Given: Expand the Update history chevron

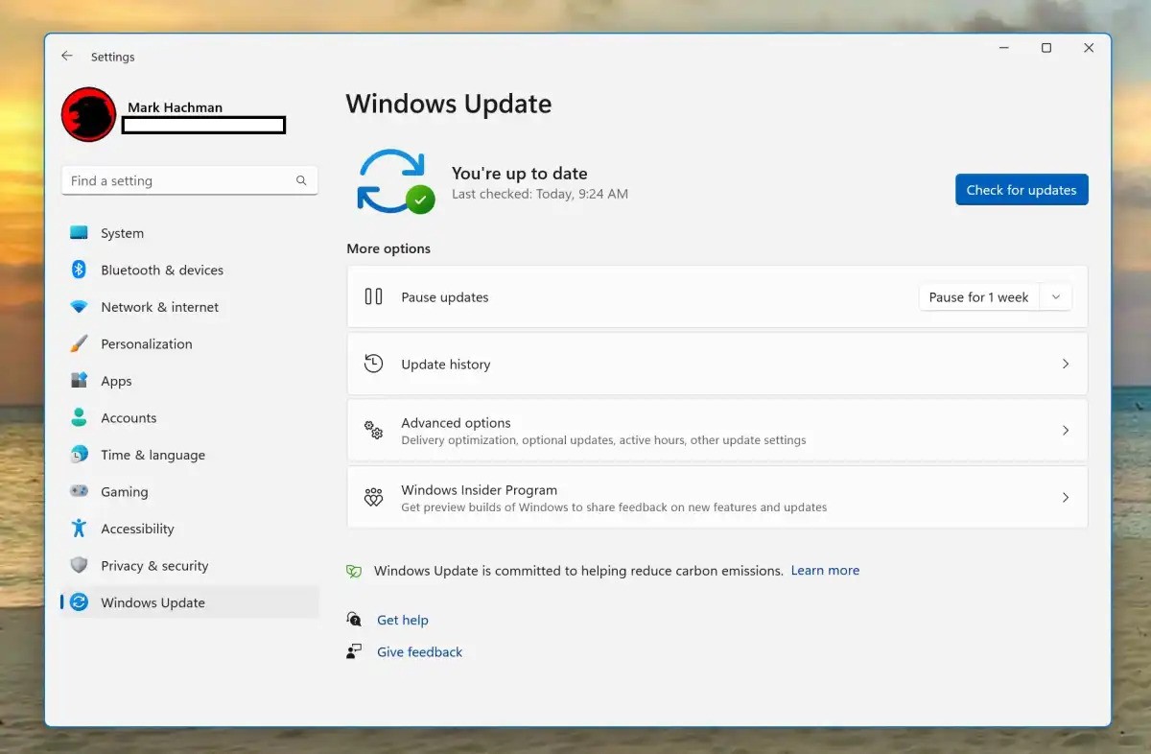Looking at the screenshot, I should (1066, 364).
